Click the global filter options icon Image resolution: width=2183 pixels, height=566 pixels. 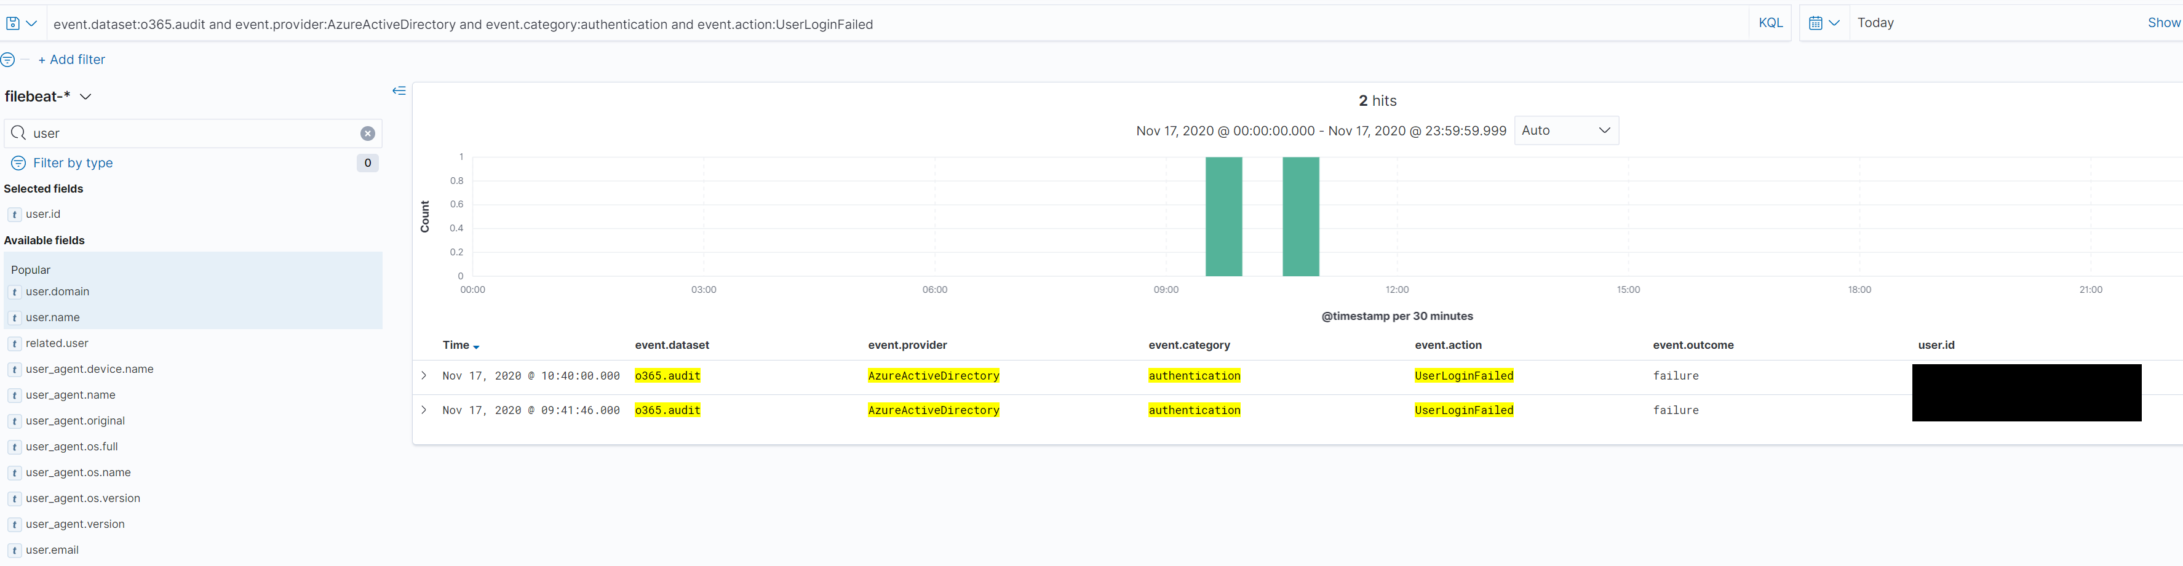[9, 59]
